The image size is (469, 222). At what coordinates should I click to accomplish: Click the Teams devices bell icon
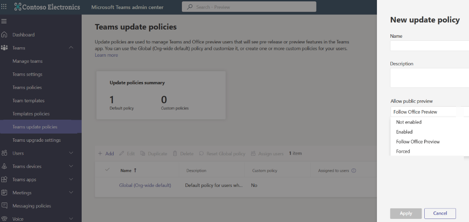(x=4, y=166)
